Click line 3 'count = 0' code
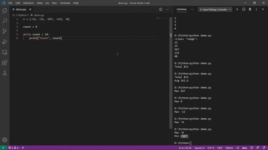 click(30, 27)
